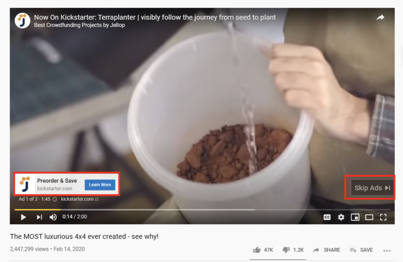Click the Jellop channel avatar in the title

point(22,20)
